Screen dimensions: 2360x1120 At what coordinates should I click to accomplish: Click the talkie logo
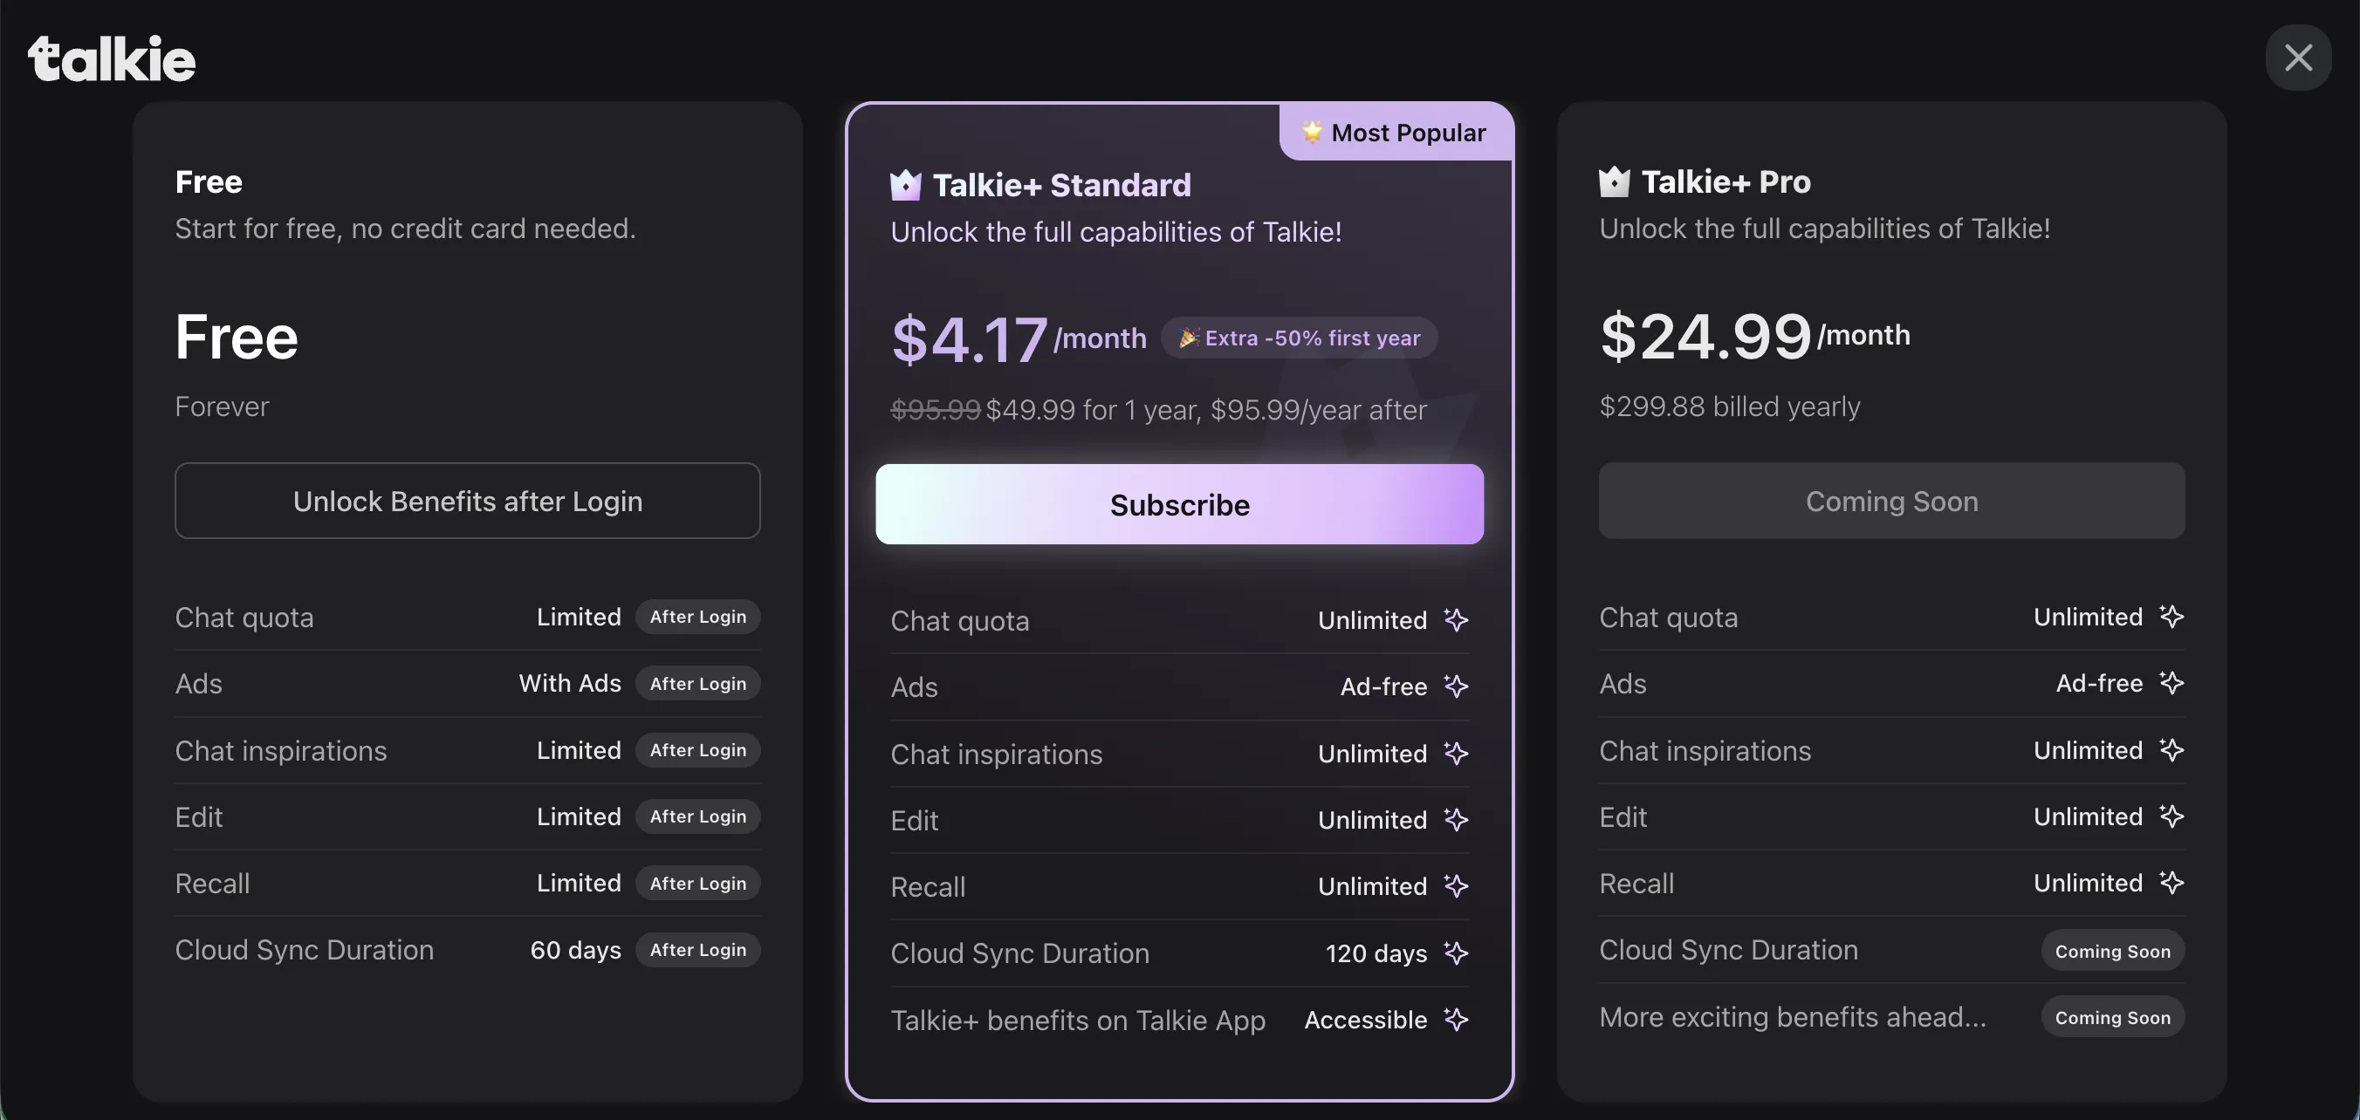click(112, 58)
